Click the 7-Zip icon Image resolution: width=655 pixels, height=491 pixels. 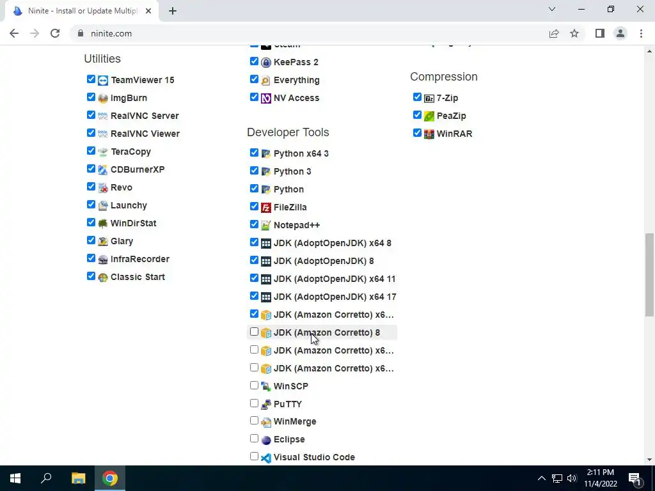click(429, 98)
